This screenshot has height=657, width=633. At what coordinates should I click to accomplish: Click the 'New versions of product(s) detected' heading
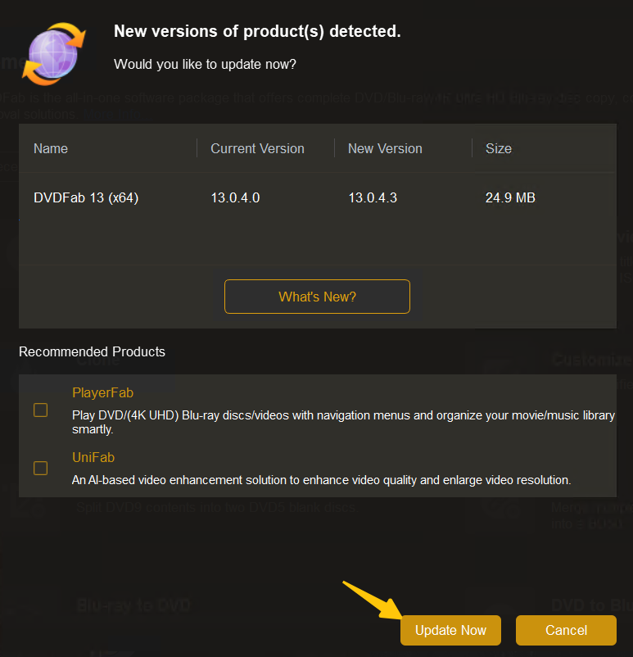[257, 32]
